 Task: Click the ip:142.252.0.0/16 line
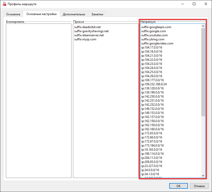pos(153,105)
